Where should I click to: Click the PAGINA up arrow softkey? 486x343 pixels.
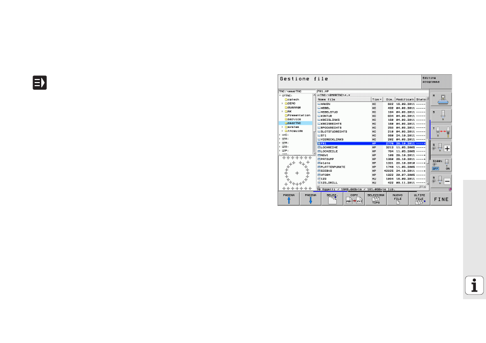click(x=288, y=199)
